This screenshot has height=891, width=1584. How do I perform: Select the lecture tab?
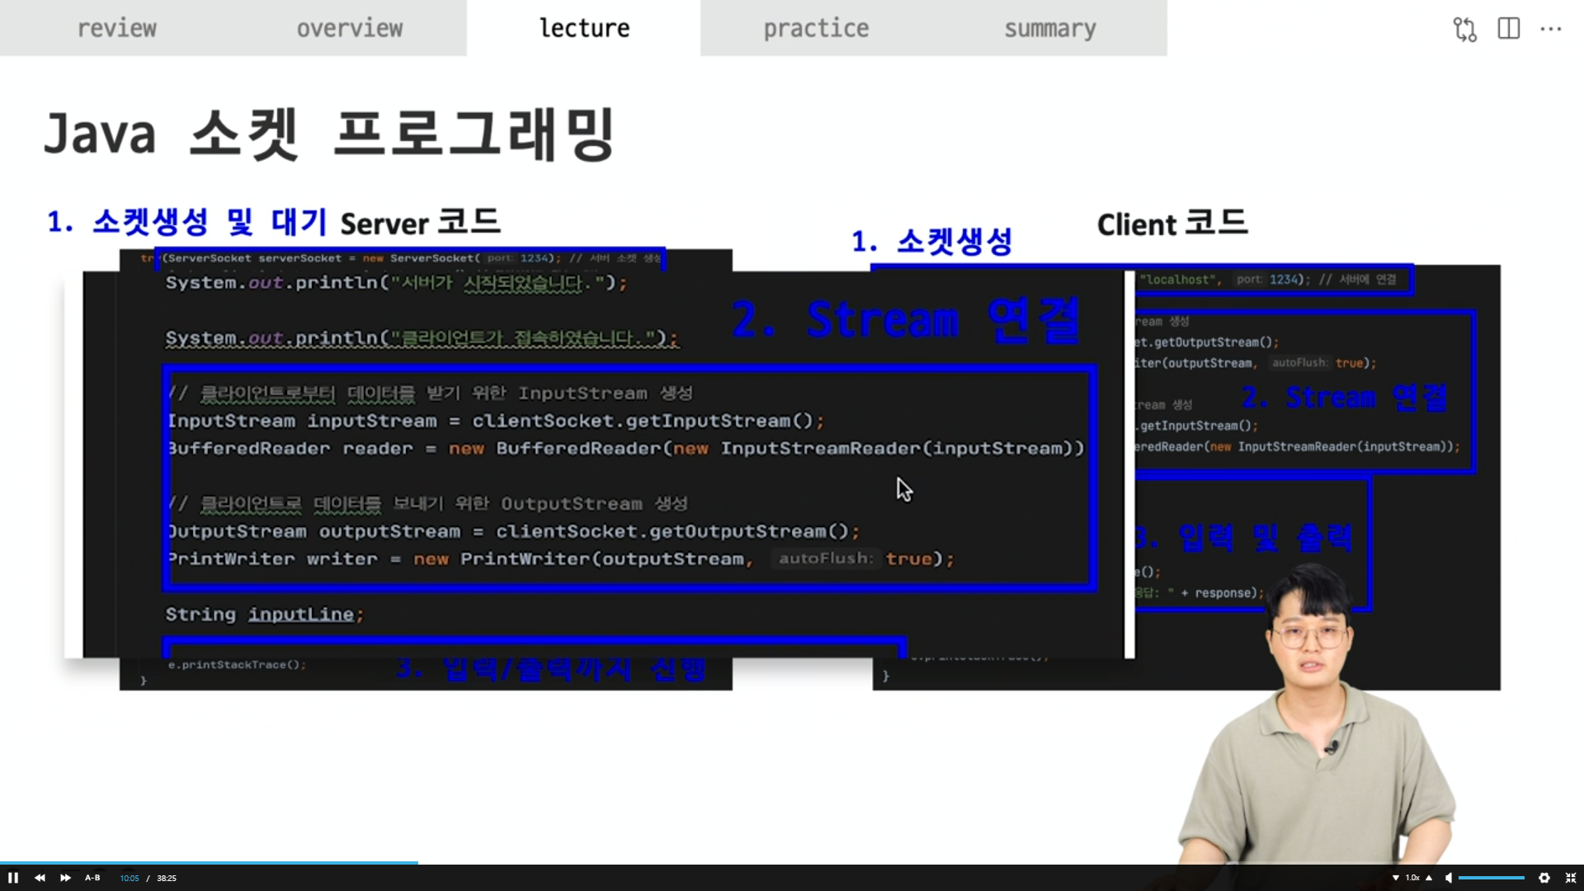(584, 28)
